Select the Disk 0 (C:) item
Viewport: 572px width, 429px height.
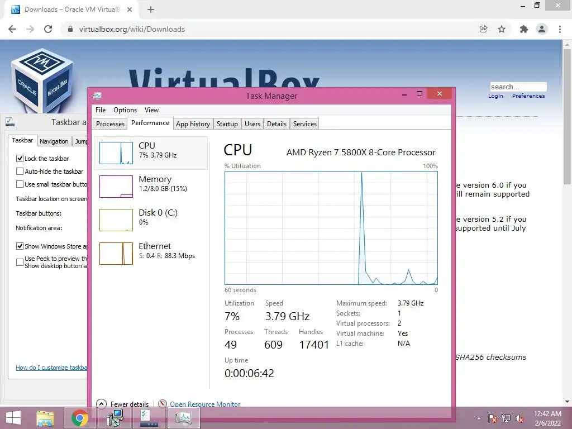pos(151,220)
